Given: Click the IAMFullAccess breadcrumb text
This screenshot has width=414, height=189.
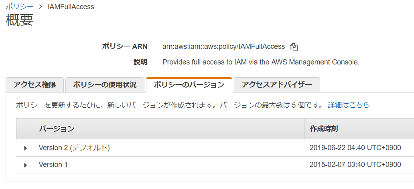Looking at the screenshot, I should tap(71, 7).
